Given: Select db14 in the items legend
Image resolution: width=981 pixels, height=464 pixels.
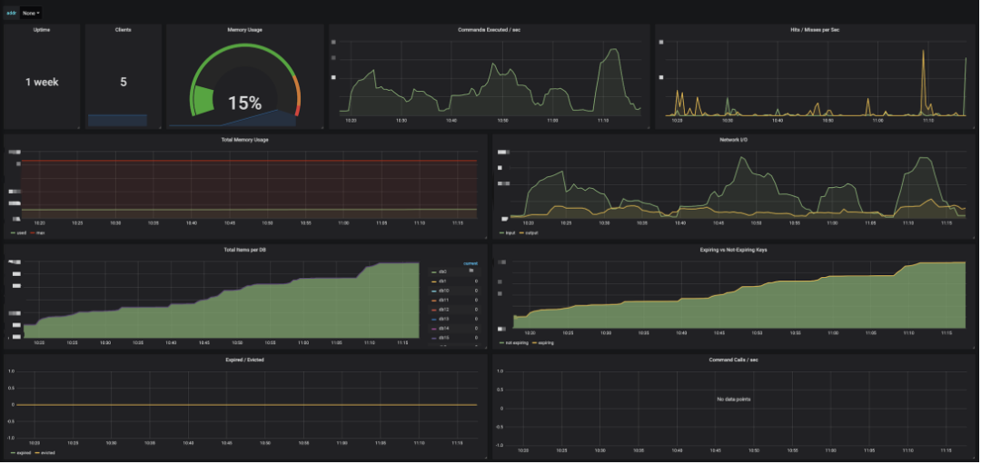Looking at the screenshot, I should [x=443, y=329].
